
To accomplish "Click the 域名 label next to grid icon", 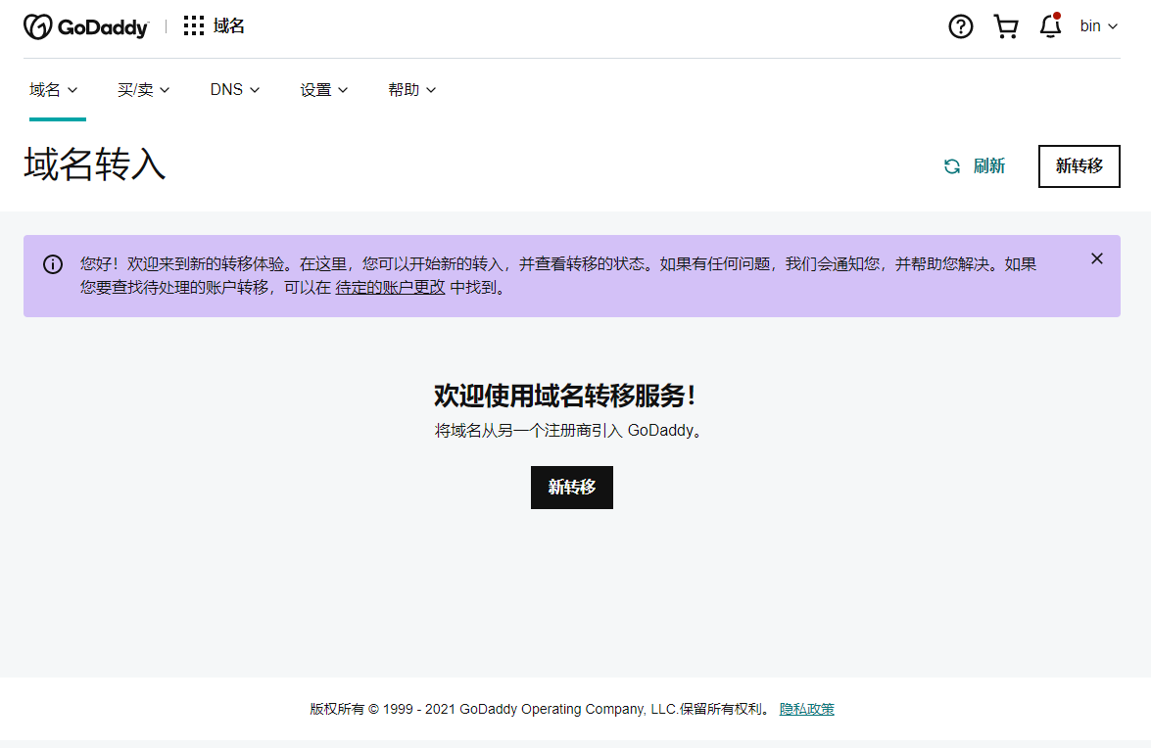I will point(228,25).
